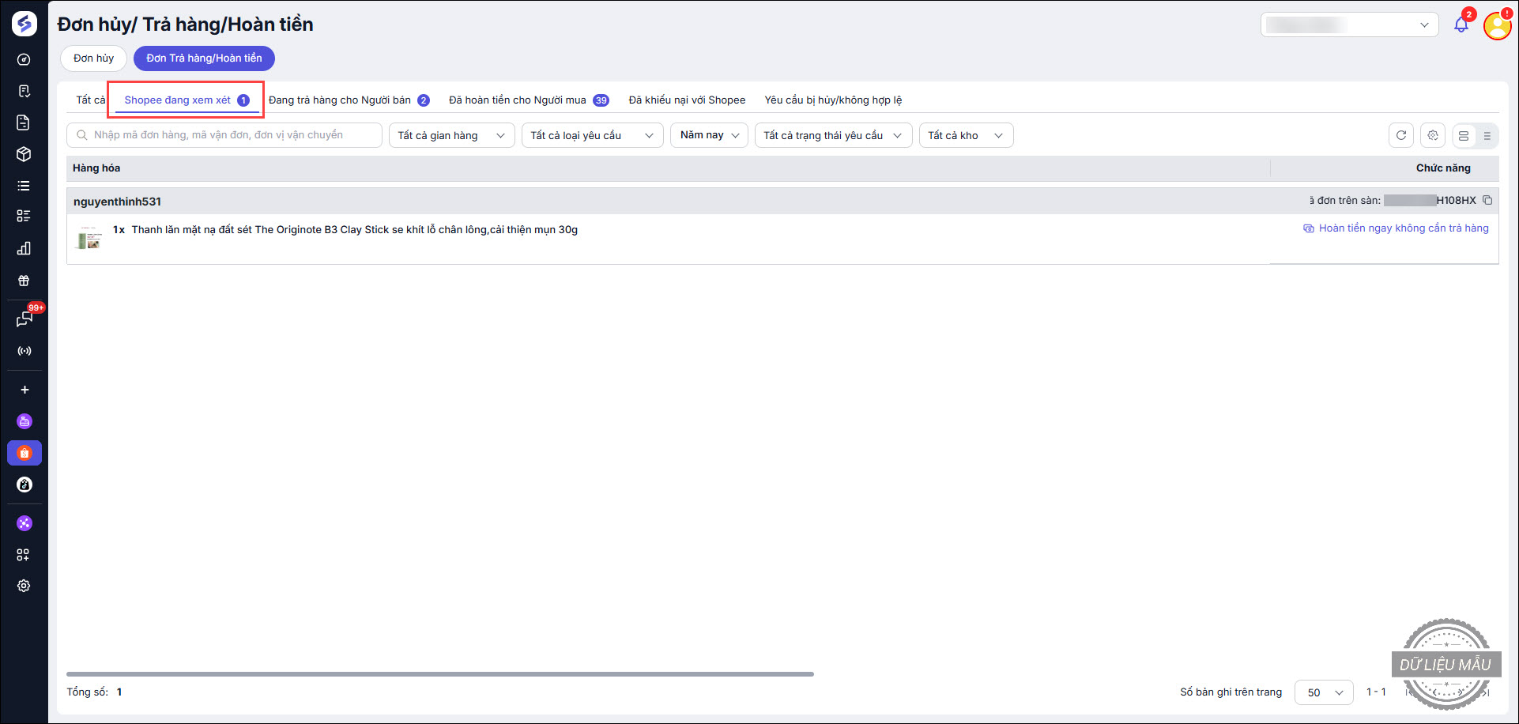This screenshot has height=724, width=1519.
Task: Switch to the "Tất cả" tab
Action: tap(90, 100)
